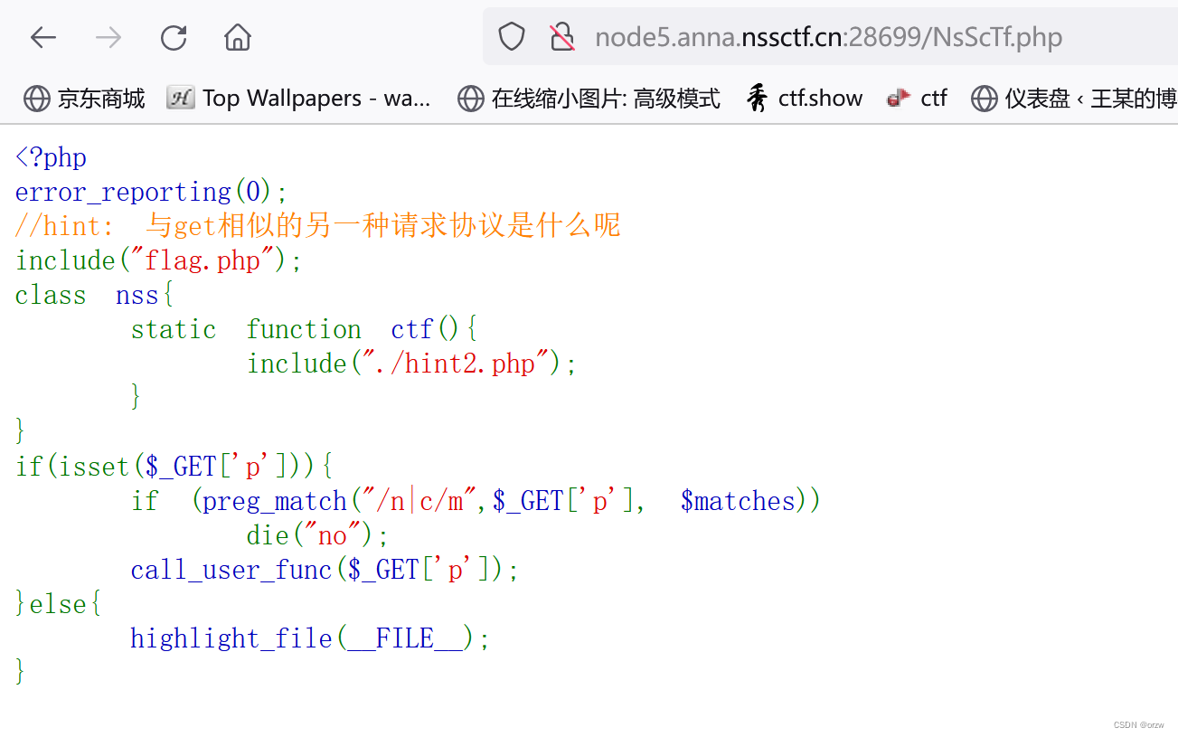This screenshot has height=737, width=1178.
Task: Open the Top Wallpapers bookmark
Action: click(315, 98)
